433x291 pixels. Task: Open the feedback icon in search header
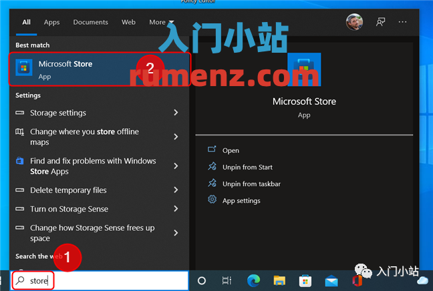pyautogui.click(x=380, y=22)
